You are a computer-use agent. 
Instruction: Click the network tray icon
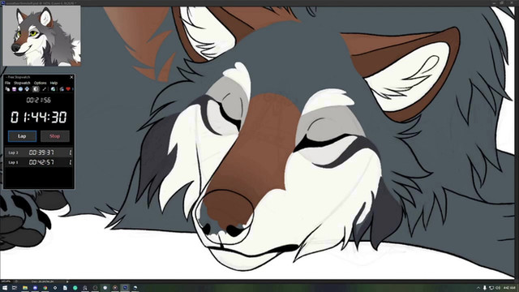coord(491,288)
